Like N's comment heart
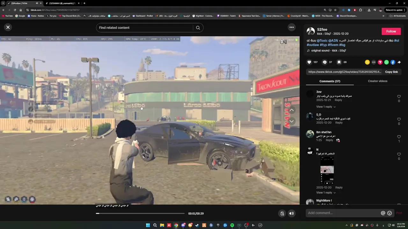The image size is (408, 229). pos(399,154)
